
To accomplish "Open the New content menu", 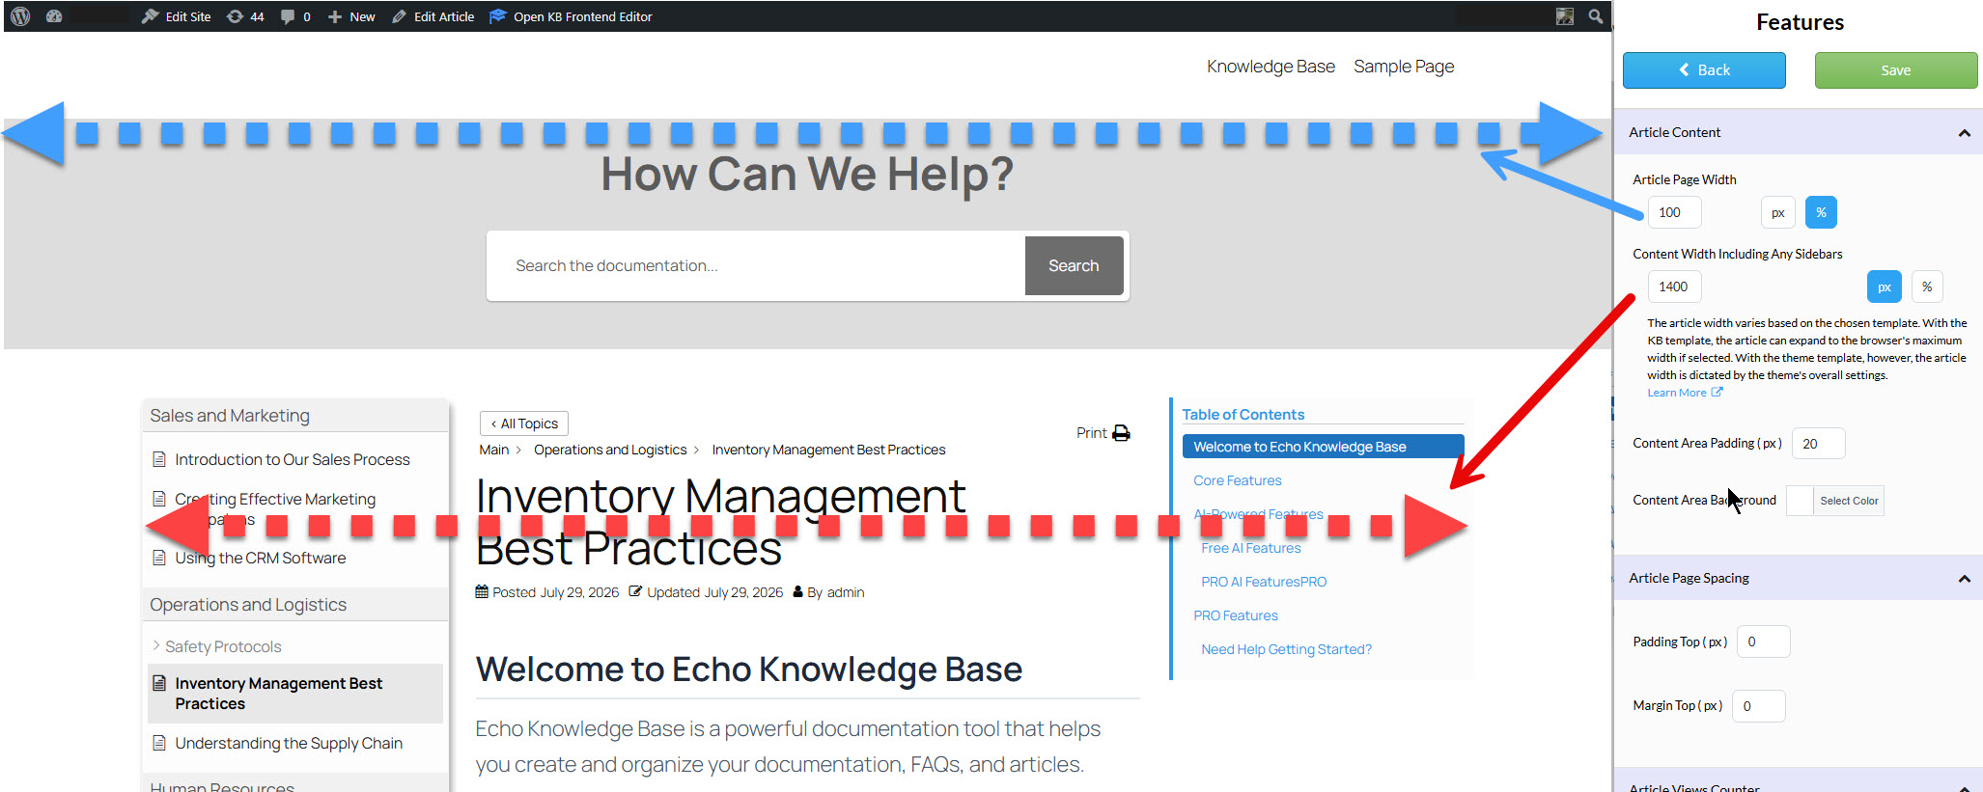I will (x=351, y=16).
